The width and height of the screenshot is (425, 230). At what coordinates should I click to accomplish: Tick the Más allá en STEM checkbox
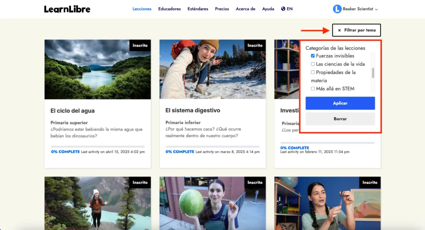[x=313, y=89]
